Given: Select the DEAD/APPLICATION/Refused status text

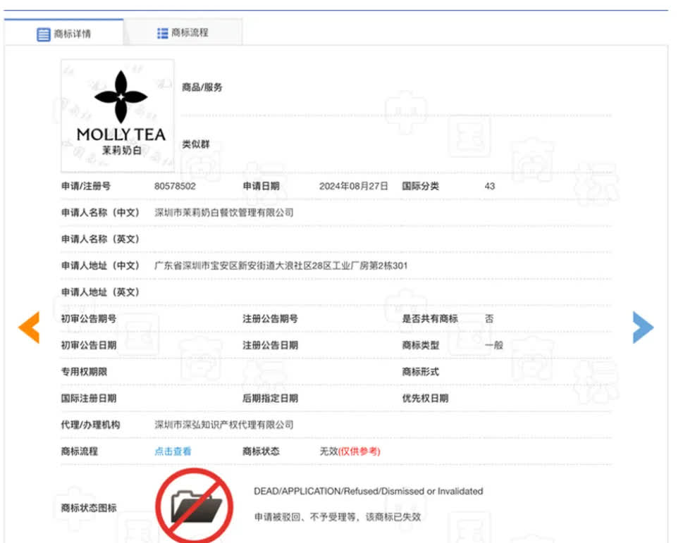Looking at the screenshot, I should (369, 491).
